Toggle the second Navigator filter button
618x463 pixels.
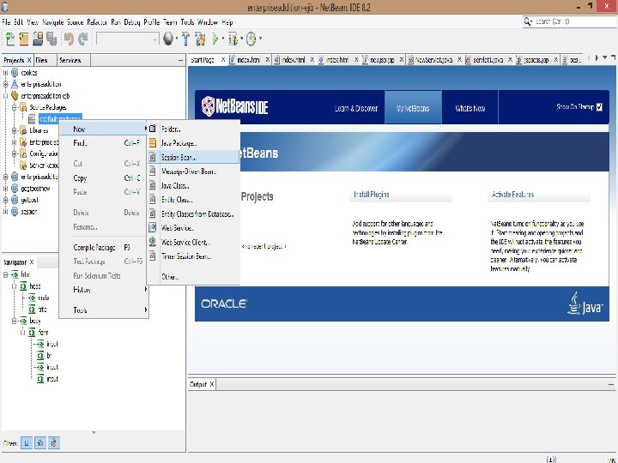point(40,443)
